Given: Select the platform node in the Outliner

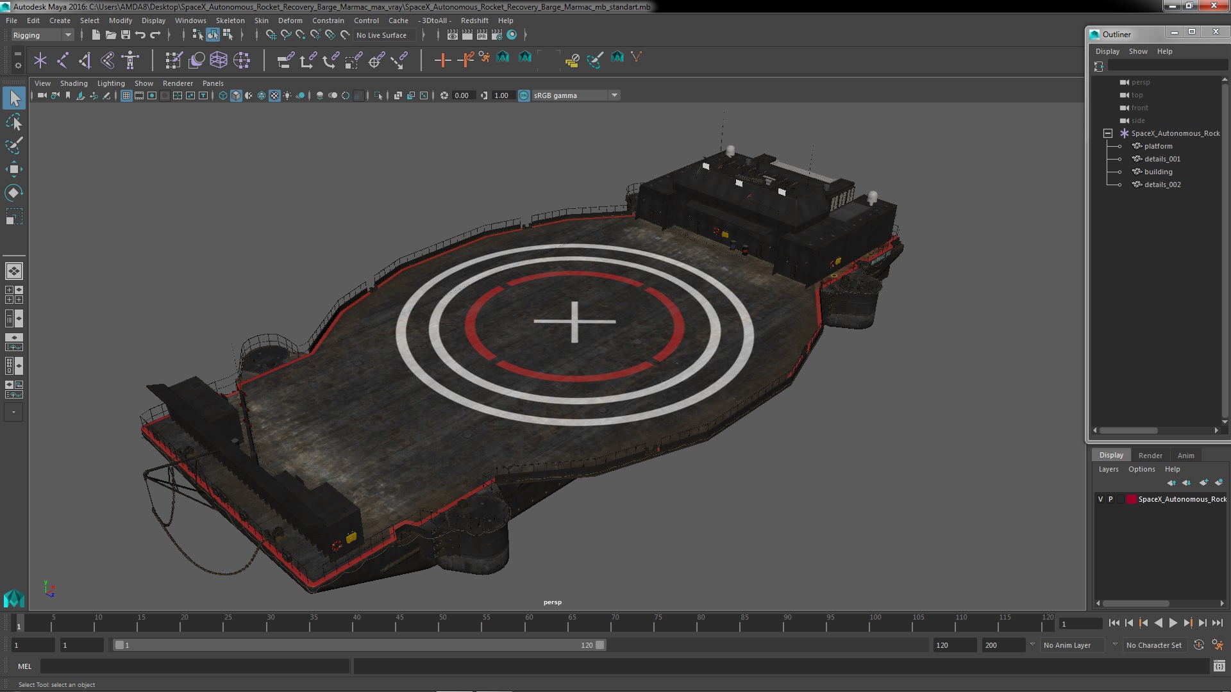Looking at the screenshot, I should 1158,146.
